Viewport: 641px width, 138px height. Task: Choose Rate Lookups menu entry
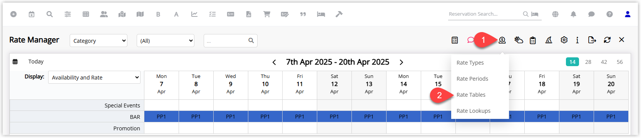[x=474, y=111]
